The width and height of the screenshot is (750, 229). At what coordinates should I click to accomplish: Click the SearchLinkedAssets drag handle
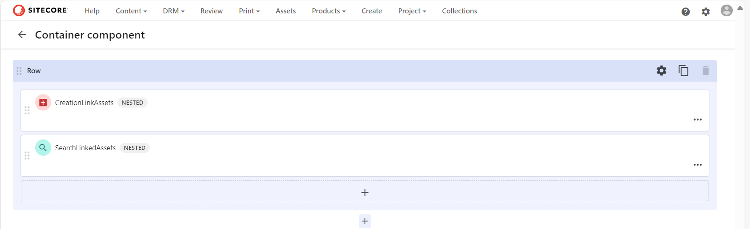tap(27, 156)
